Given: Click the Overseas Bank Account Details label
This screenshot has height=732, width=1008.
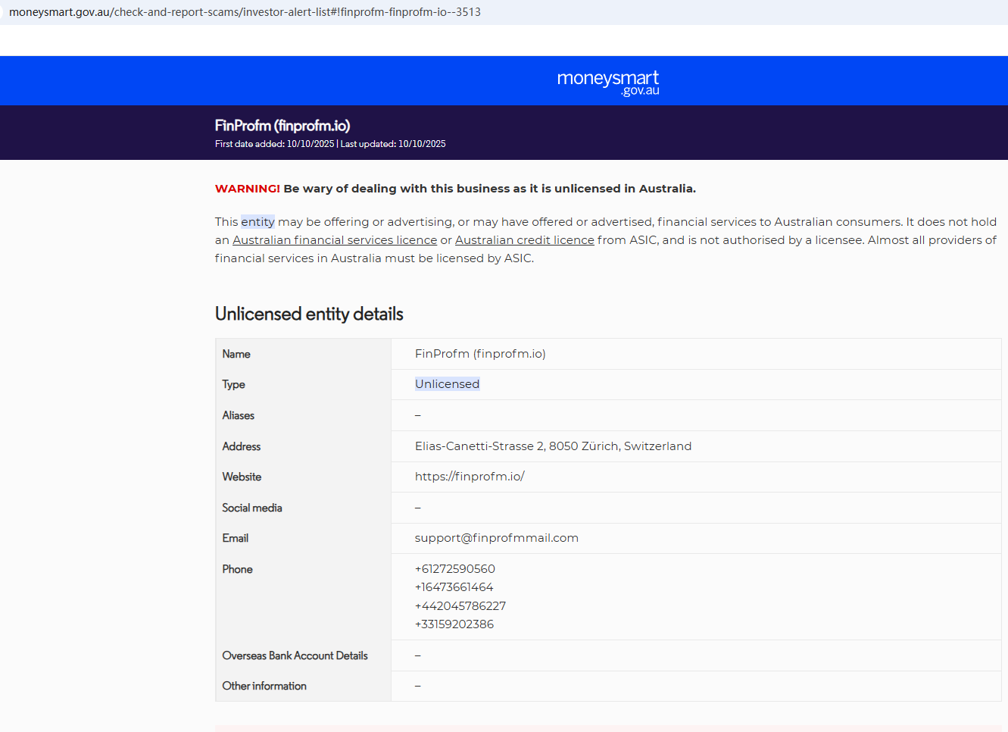Looking at the screenshot, I should click(295, 655).
